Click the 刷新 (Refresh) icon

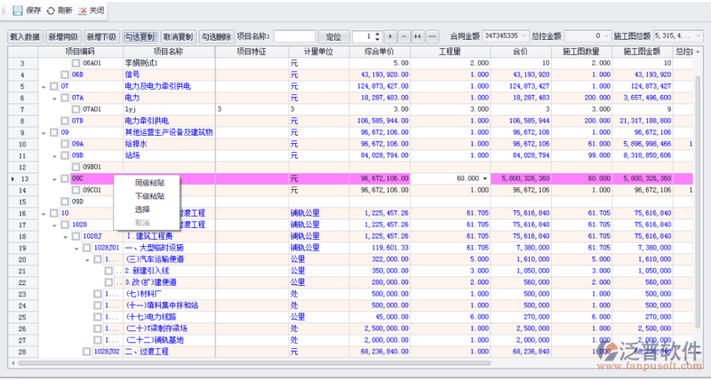coord(50,10)
